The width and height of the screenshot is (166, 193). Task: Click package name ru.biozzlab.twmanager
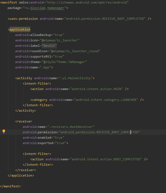pyautogui.click(x=45, y=8)
